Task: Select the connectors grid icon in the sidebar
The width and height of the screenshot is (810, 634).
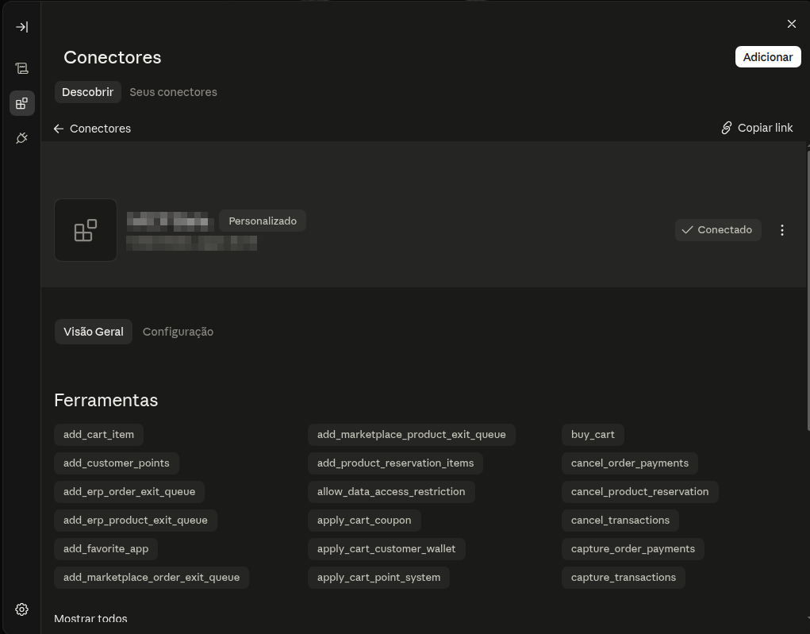Action: [21, 103]
